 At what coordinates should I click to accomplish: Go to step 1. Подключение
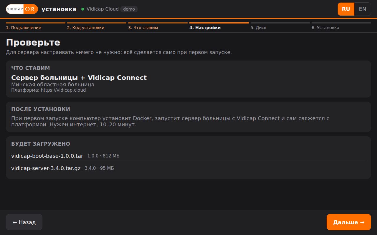tap(36, 26)
